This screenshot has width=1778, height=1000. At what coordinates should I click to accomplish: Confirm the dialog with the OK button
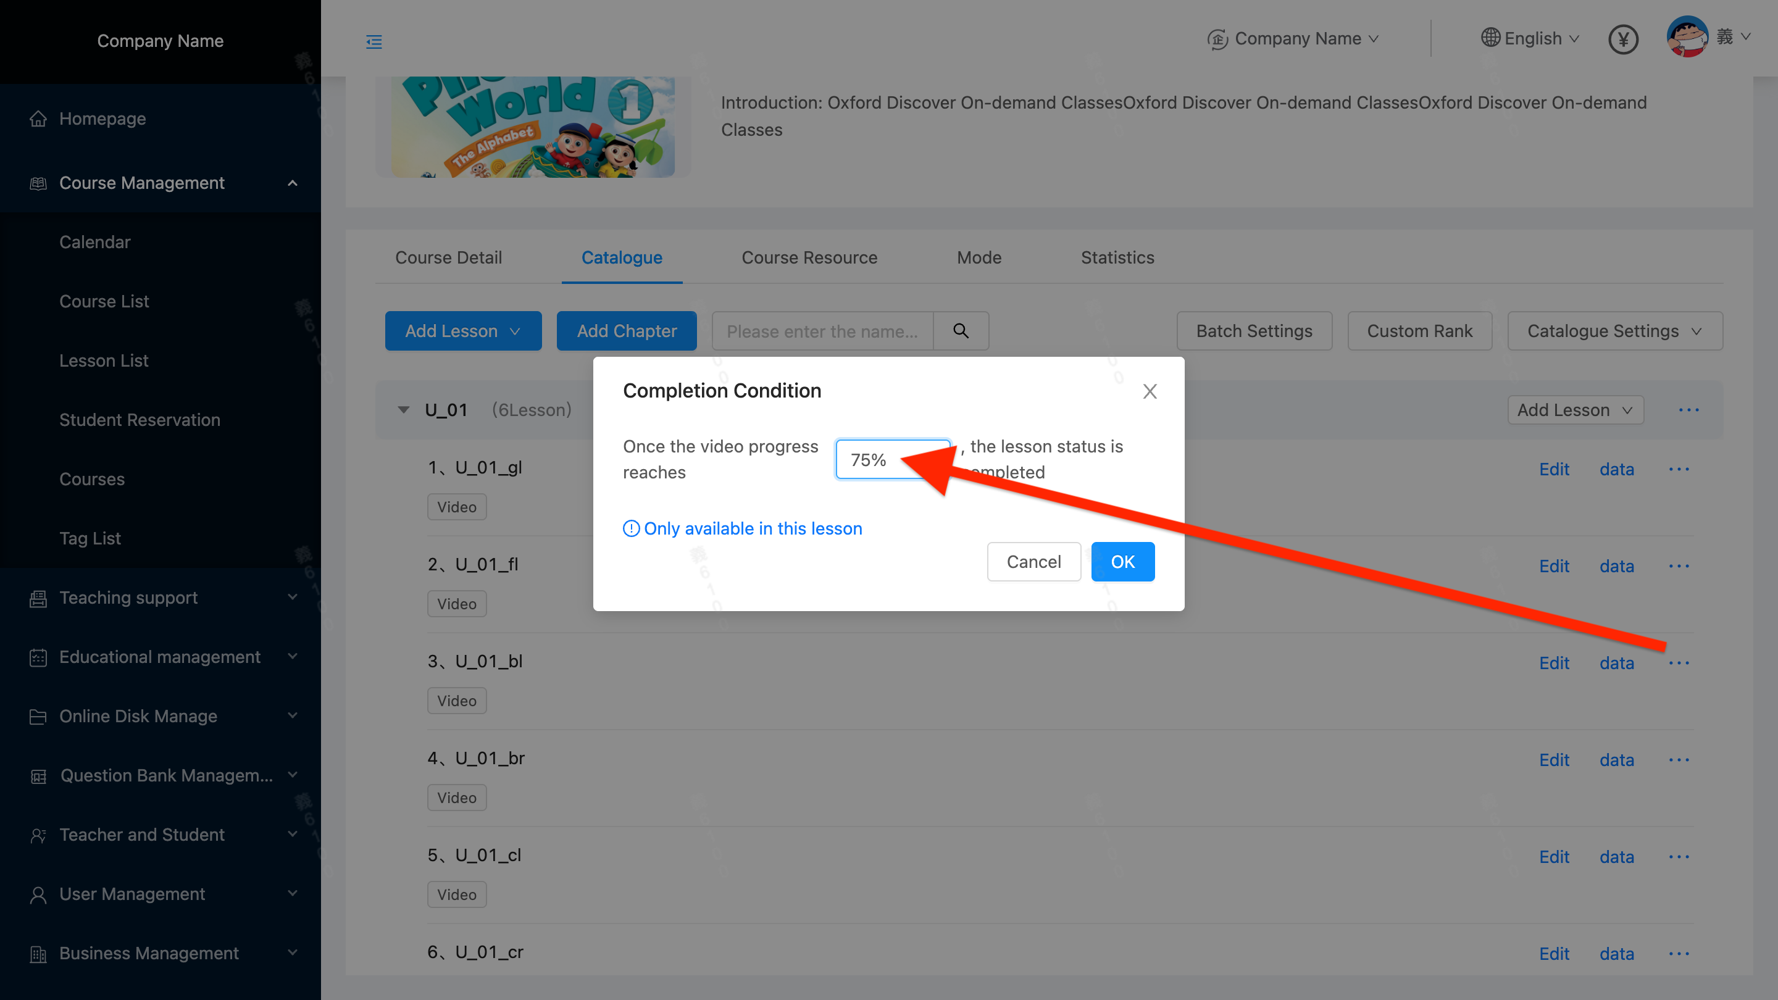pos(1122,562)
